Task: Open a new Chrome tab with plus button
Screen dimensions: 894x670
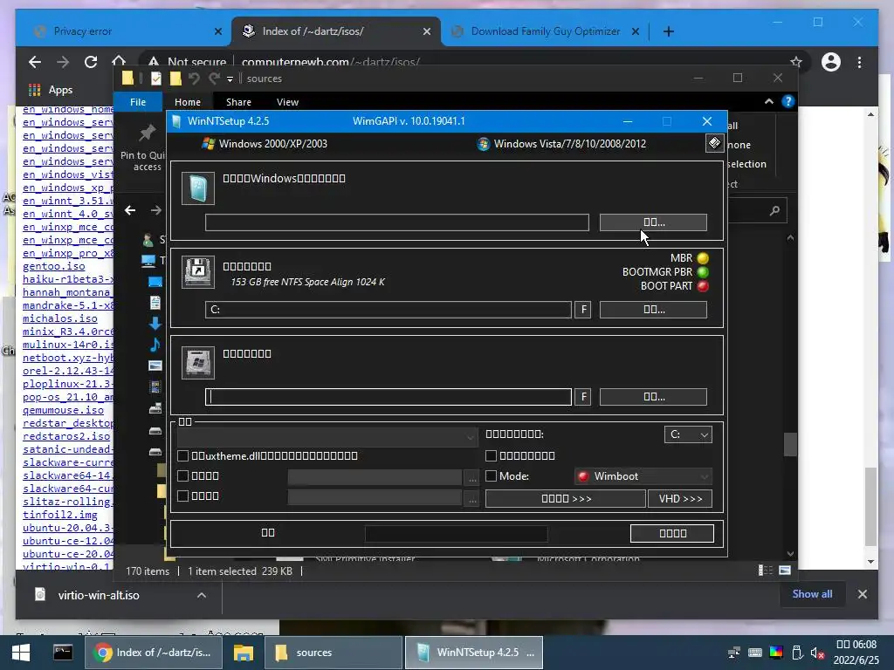Action: coord(669,31)
